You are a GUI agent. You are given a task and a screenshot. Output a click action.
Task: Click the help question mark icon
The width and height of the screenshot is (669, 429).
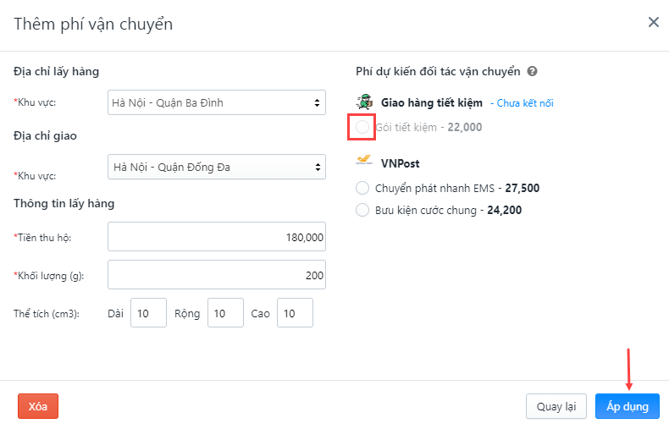pos(532,71)
